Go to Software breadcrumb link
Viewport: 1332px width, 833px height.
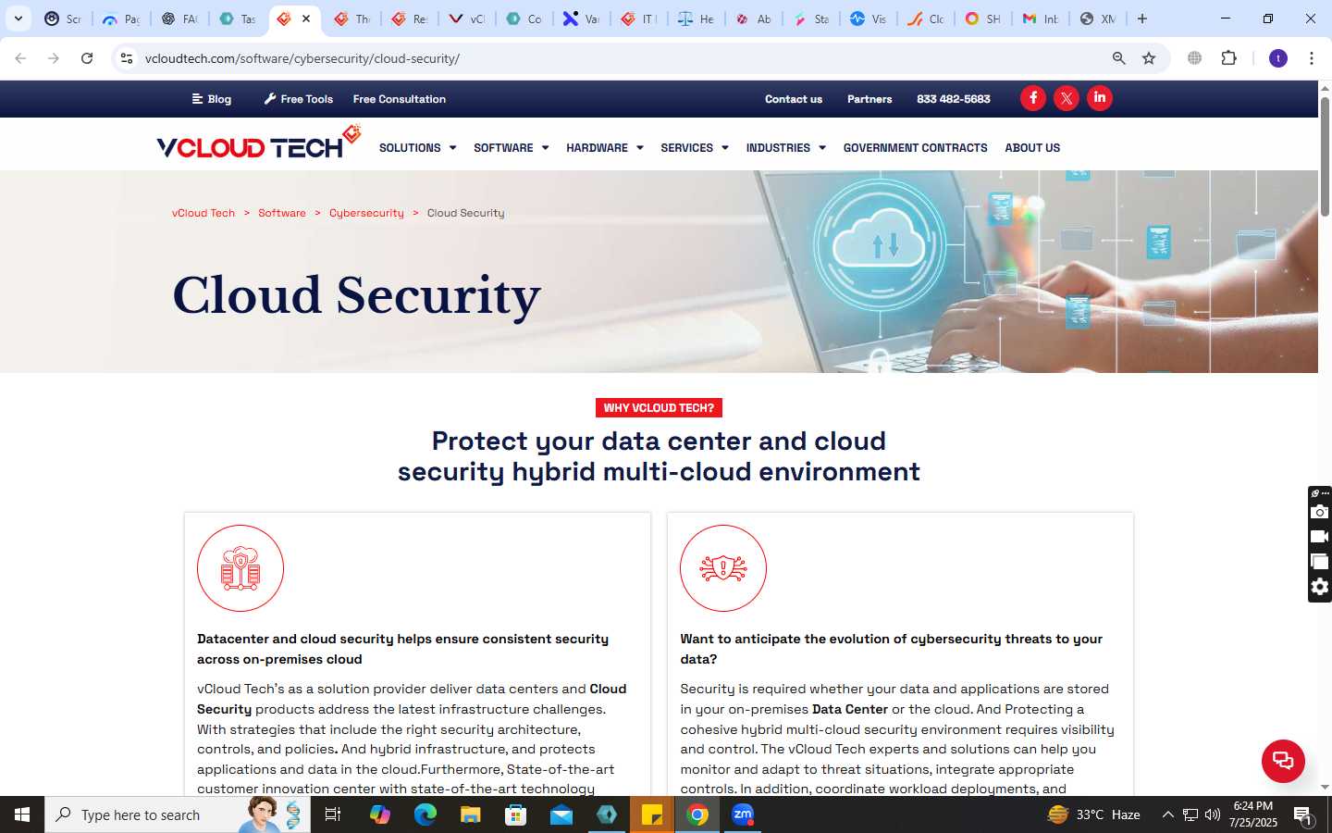pos(282,213)
